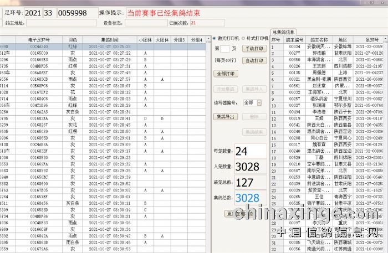Viewport: 388px width, 253px height.
Task: Export records with 集鸽导出 button
Action: point(226,116)
